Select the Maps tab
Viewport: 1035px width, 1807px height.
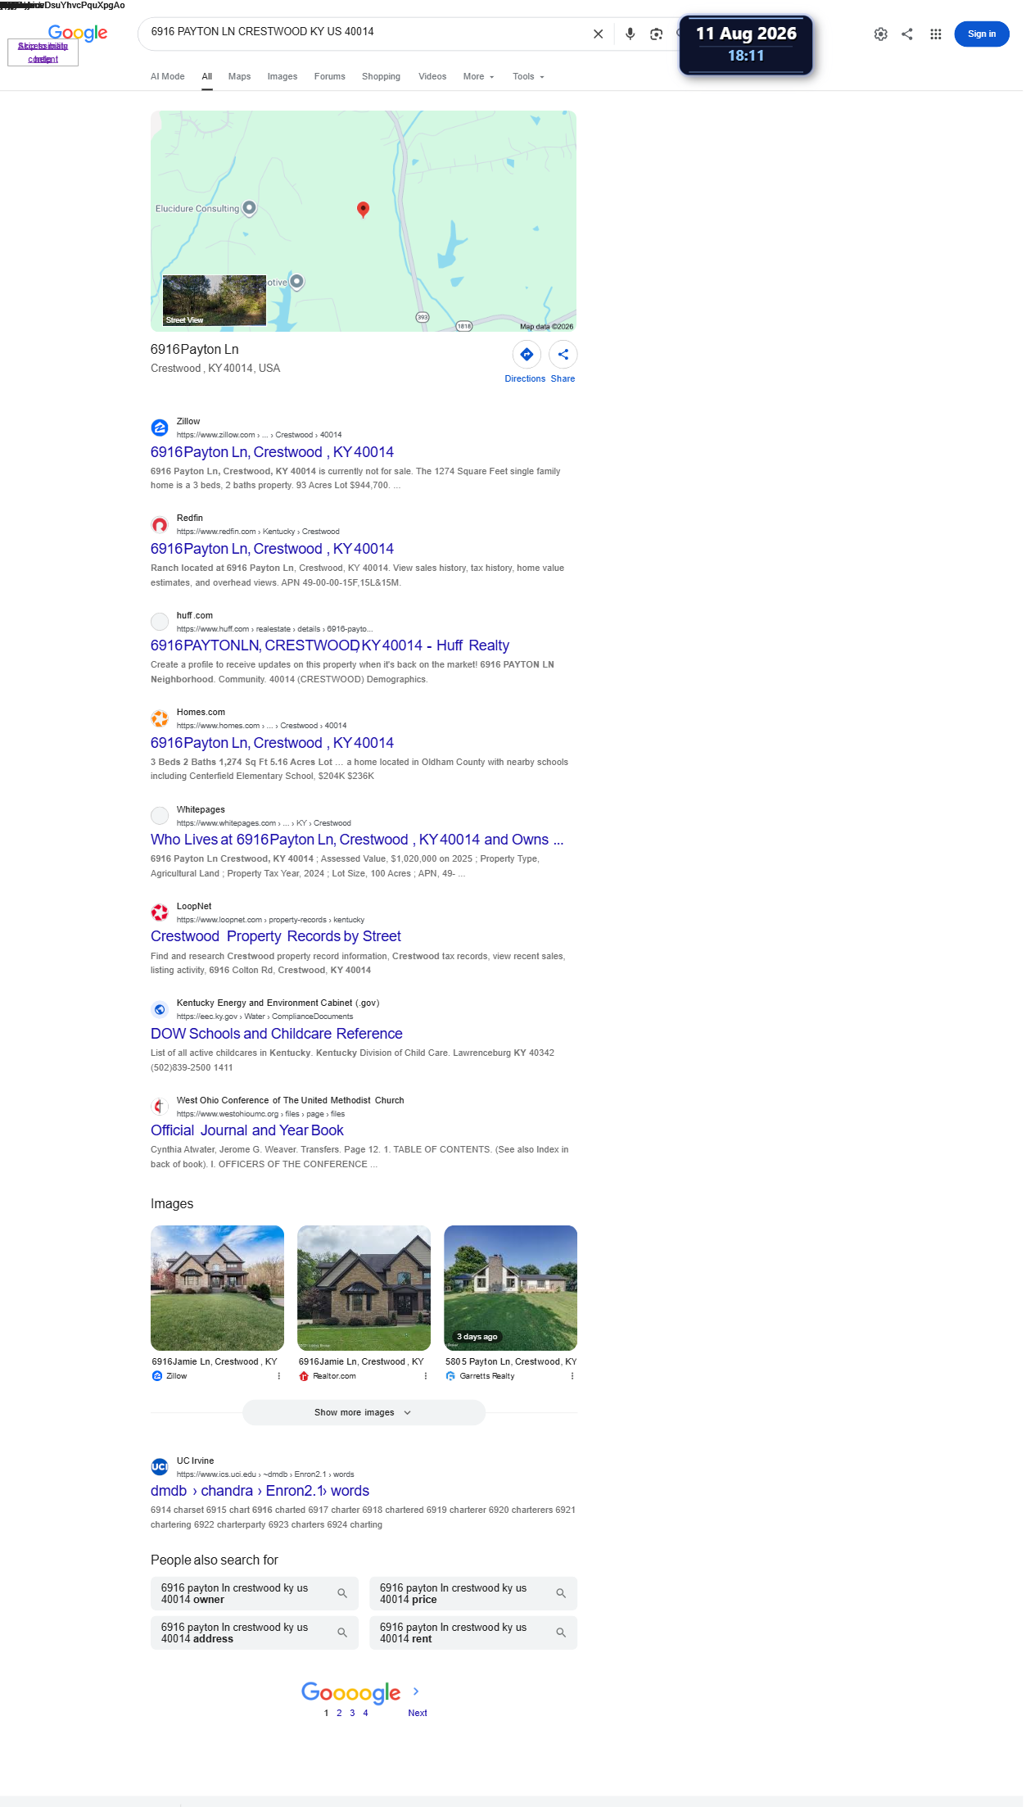[x=239, y=76]
